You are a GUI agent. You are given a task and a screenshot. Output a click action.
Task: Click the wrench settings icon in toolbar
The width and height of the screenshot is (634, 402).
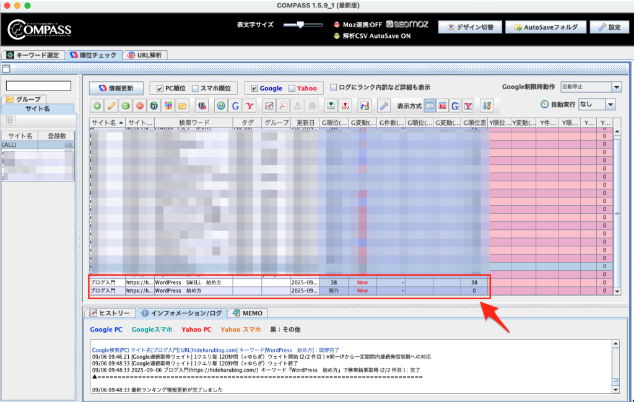click(x=384, y=105)
